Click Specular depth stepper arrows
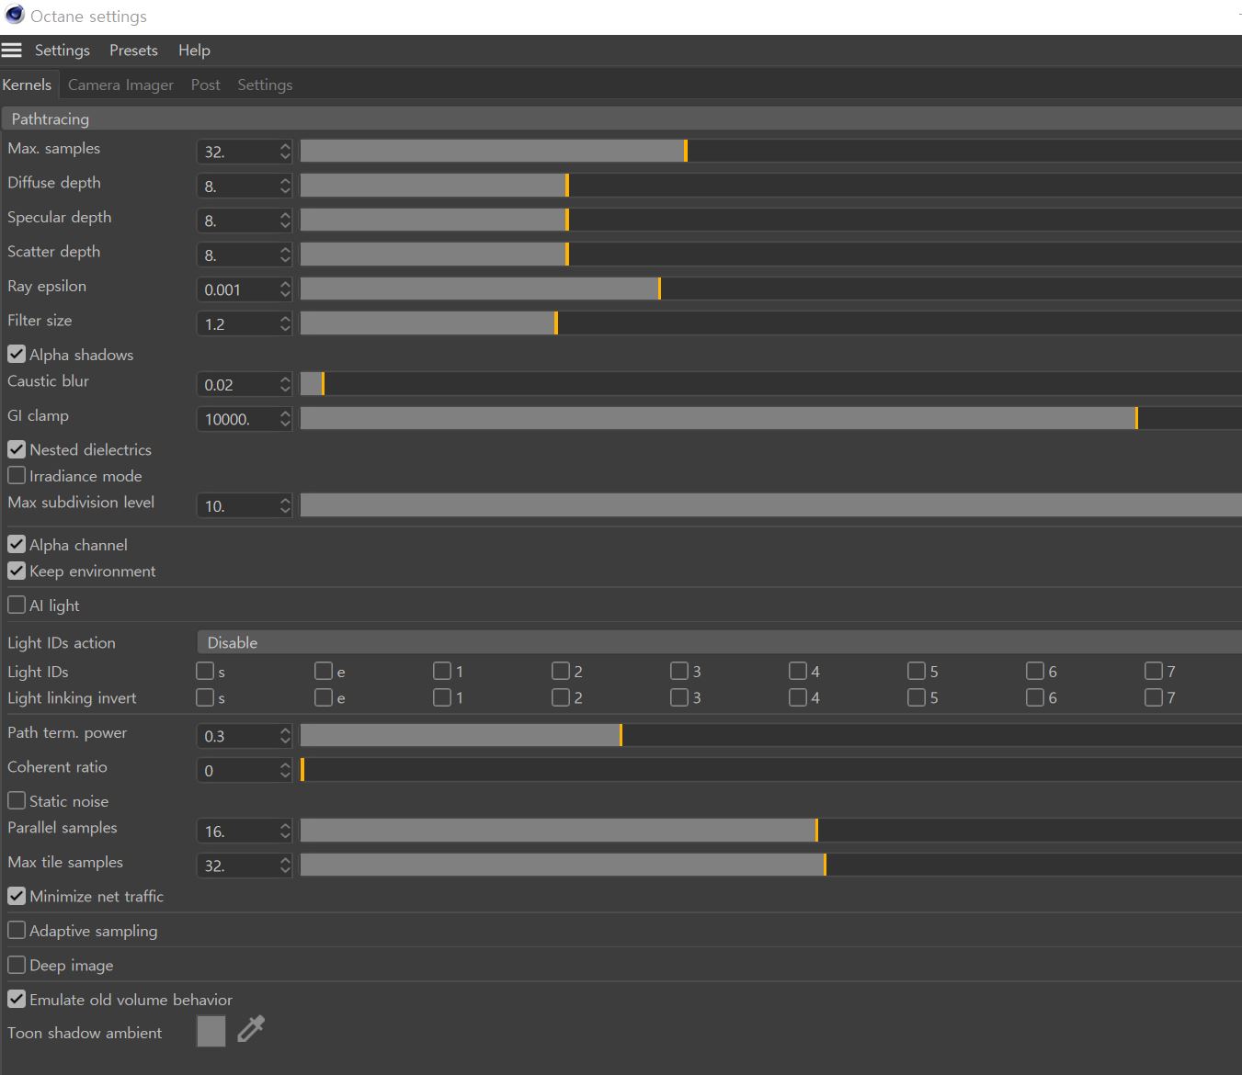The width and height of the screenshot is (1242, 1075). 285,220
